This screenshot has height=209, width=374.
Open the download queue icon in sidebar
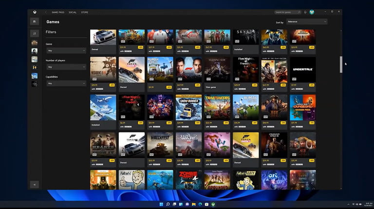pos(35,33)
